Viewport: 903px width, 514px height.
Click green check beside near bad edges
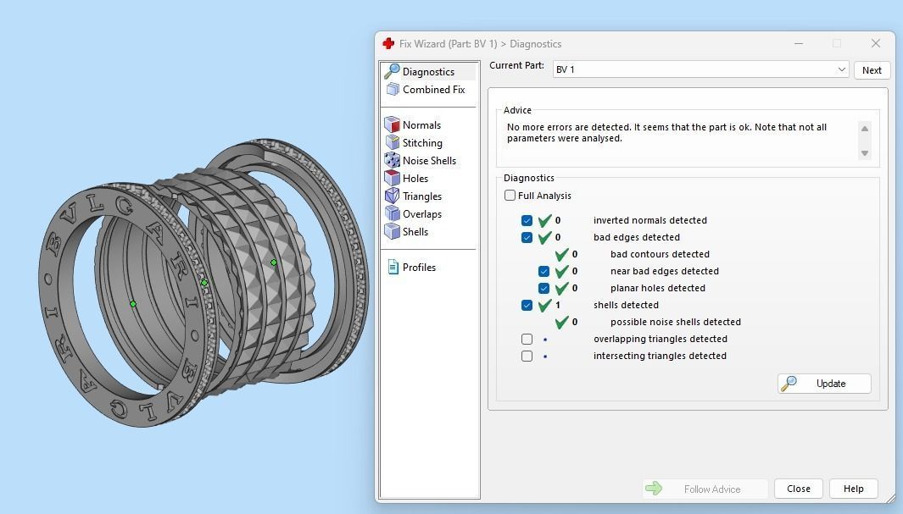[561, 271]
